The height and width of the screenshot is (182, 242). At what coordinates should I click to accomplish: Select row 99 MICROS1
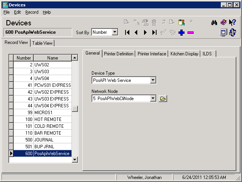pyautogui.click(x=43, y=112)
